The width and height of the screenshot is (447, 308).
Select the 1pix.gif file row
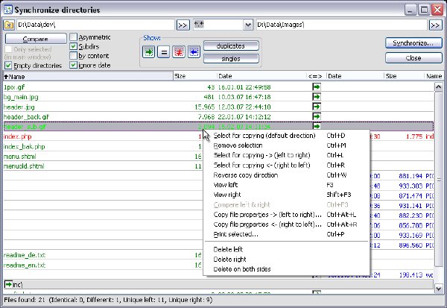218,87
